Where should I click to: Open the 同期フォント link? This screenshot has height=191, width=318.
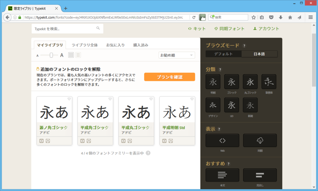pos(229,29)
